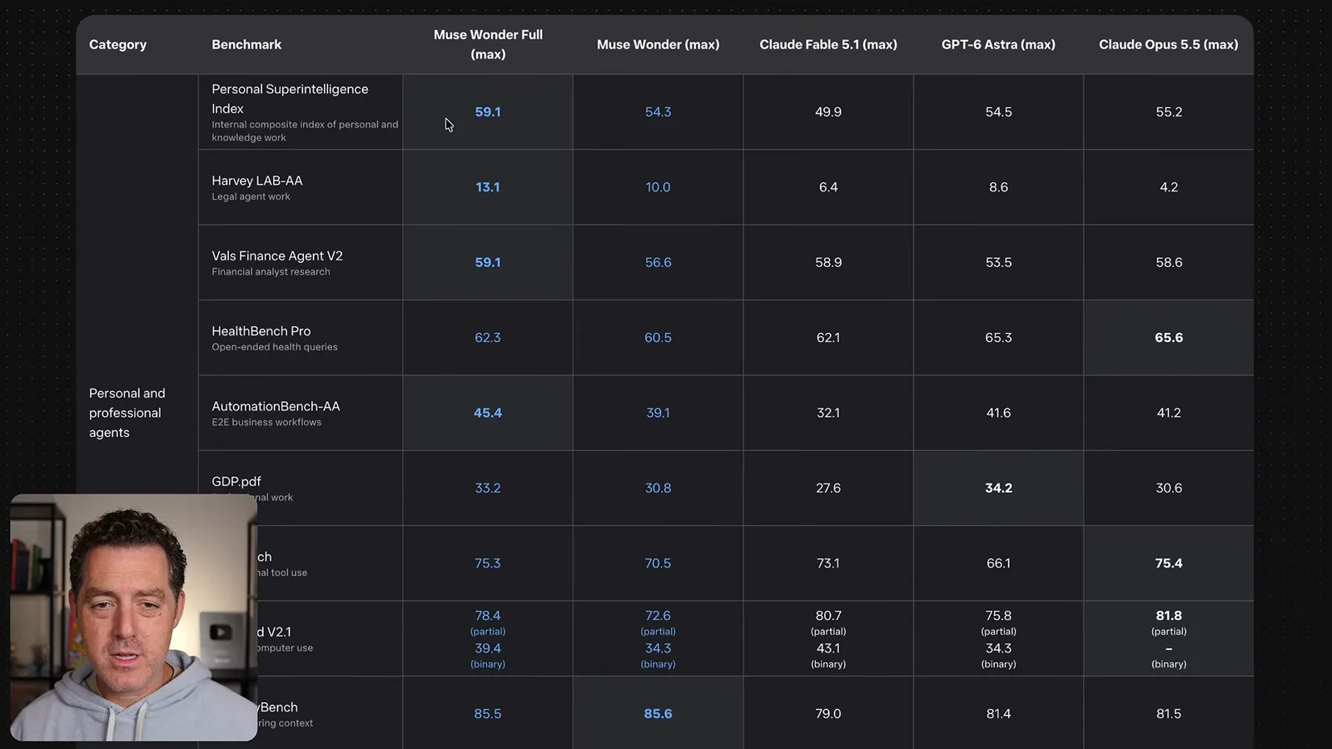Click the "Category" column header
Viewport: 1332px width, 749px height.
pos(117,45)
